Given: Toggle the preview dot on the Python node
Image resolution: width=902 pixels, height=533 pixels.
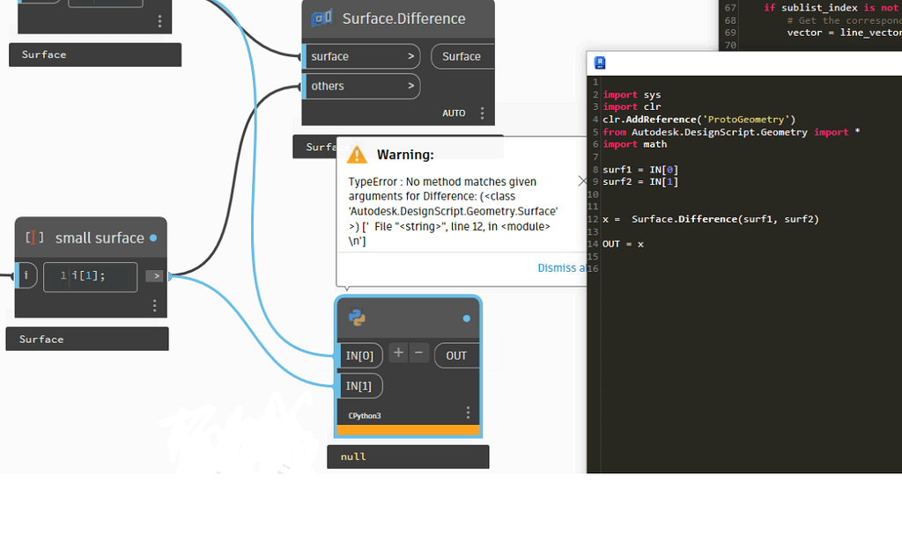Looking at the screenshot, I should point(467,318).
